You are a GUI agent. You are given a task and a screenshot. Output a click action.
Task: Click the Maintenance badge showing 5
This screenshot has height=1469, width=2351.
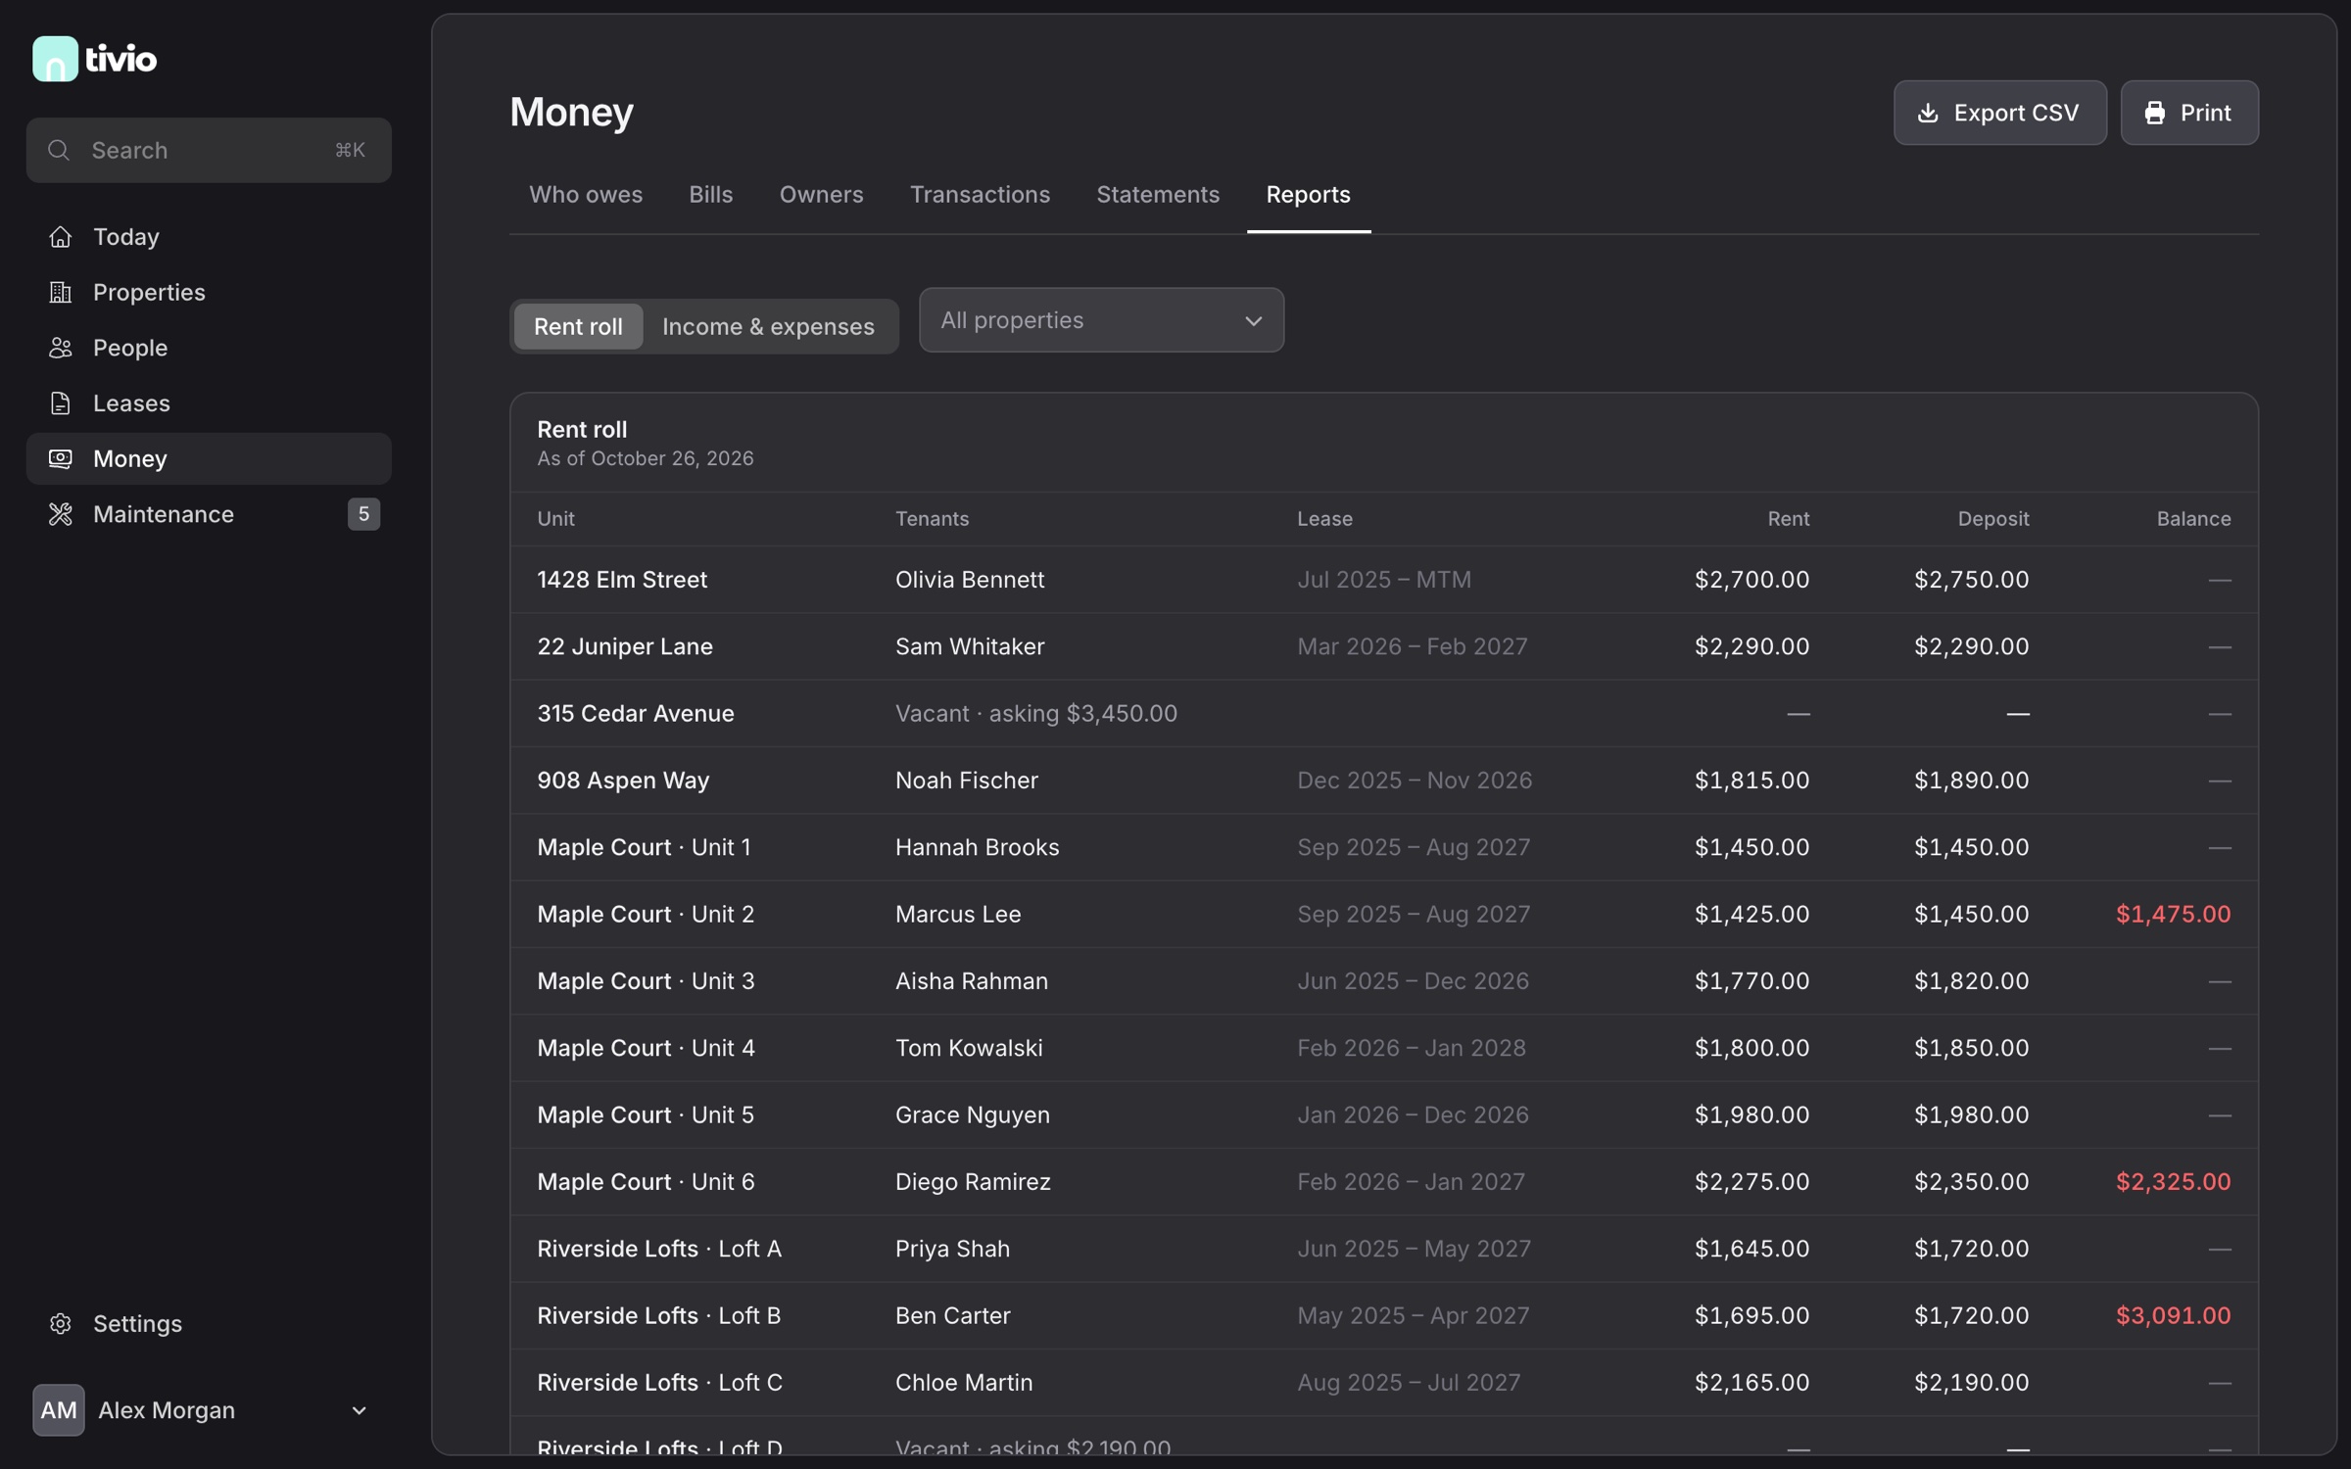pyautogui.click(x=363, y=514)
